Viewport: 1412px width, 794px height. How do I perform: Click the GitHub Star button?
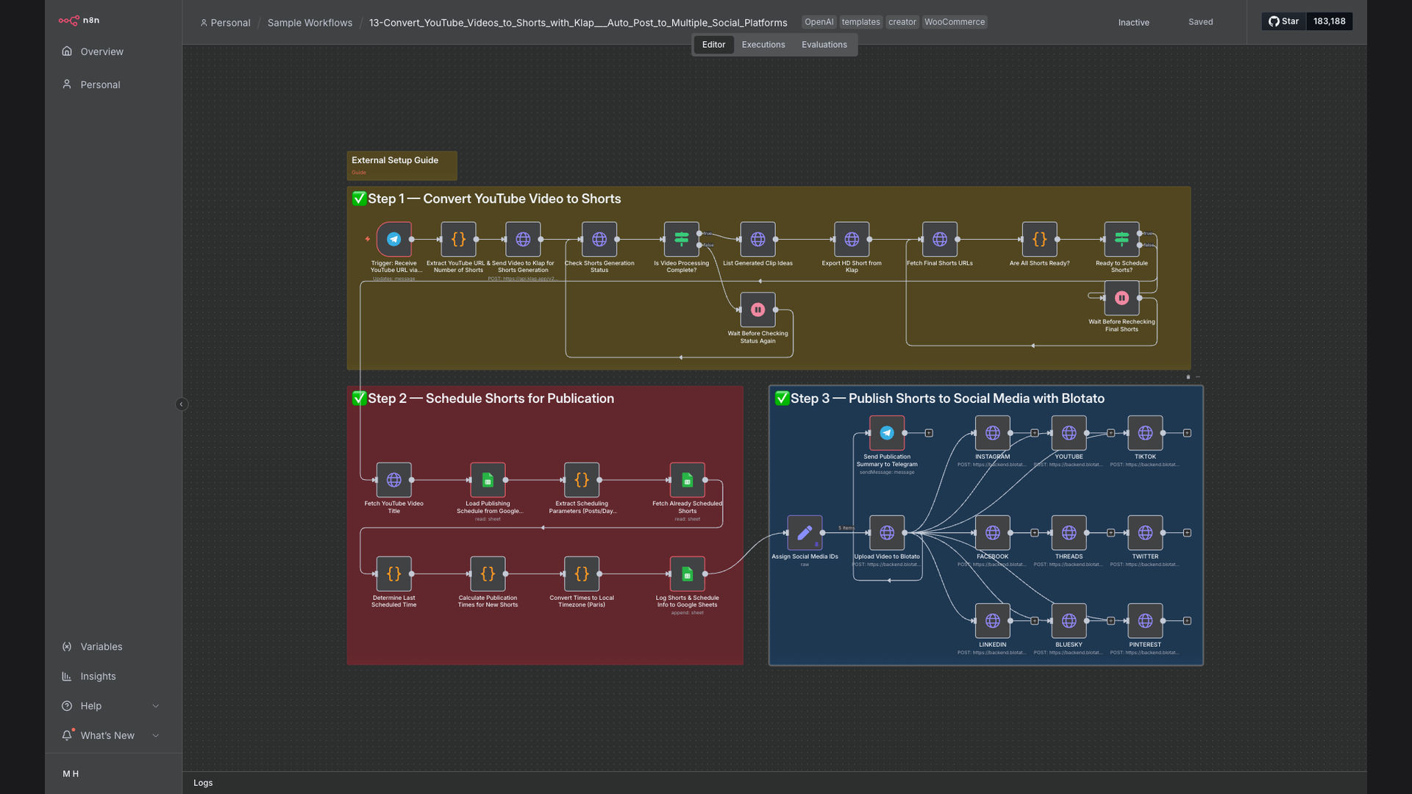[x=1284, y=21]
